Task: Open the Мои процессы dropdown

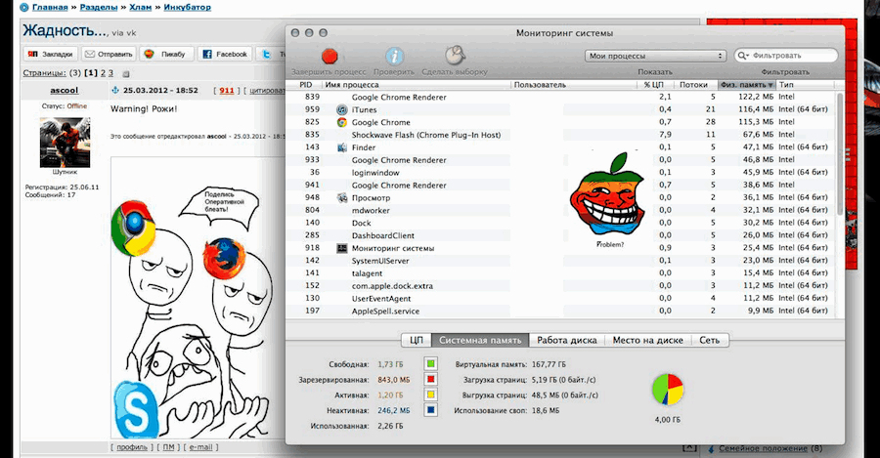Action: (655, 56)
